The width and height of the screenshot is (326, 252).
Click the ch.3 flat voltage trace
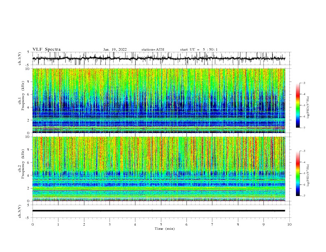pos(158,211)
